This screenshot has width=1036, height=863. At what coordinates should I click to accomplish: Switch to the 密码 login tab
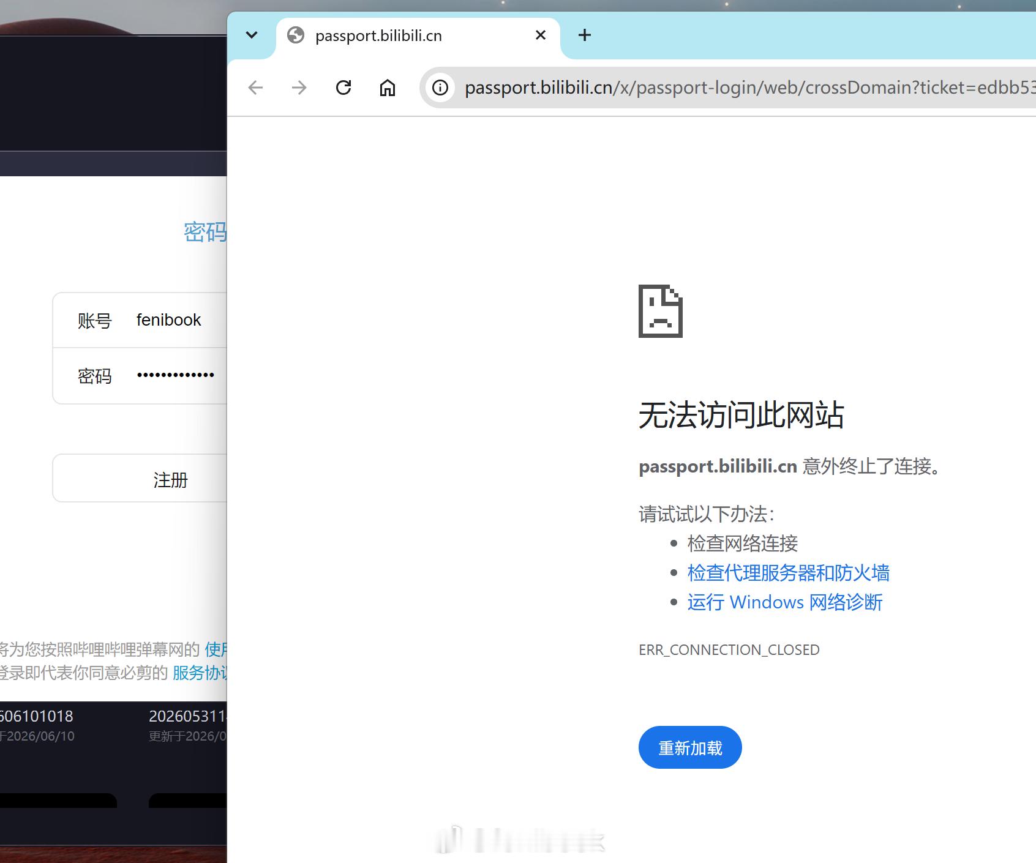[x=205, y=232]
